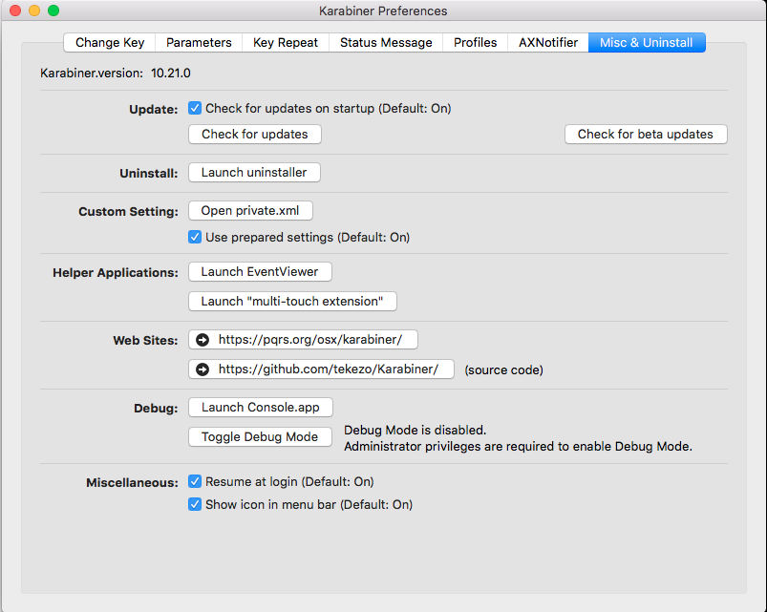Minimize the Karabiner Preferences window
Image resolution: width=767 pixels, height=612 pixels.
(34, 11)
